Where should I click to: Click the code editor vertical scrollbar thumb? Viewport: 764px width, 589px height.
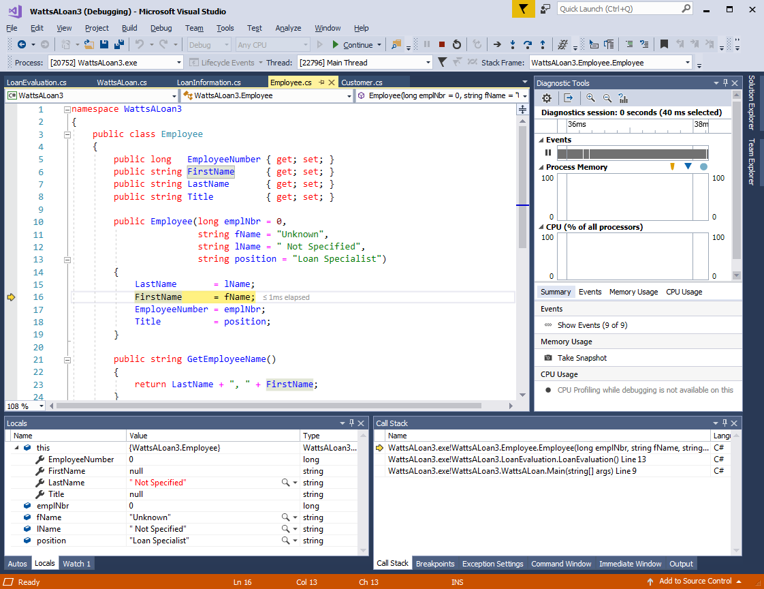[522, 187]
